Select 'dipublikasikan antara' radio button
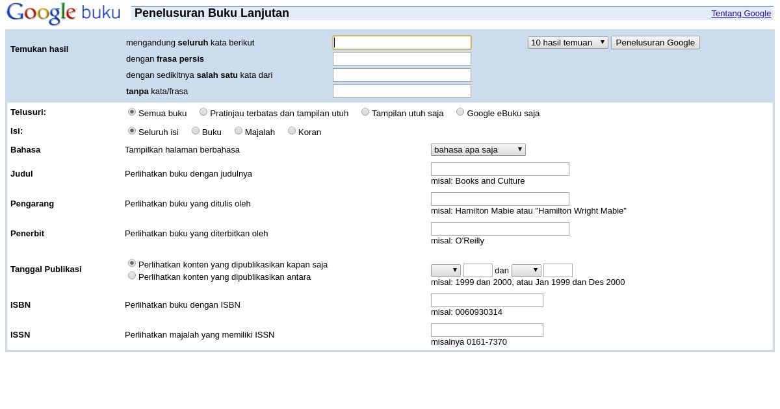The width and height of the screenshot is (780, 409). [132, 276]
